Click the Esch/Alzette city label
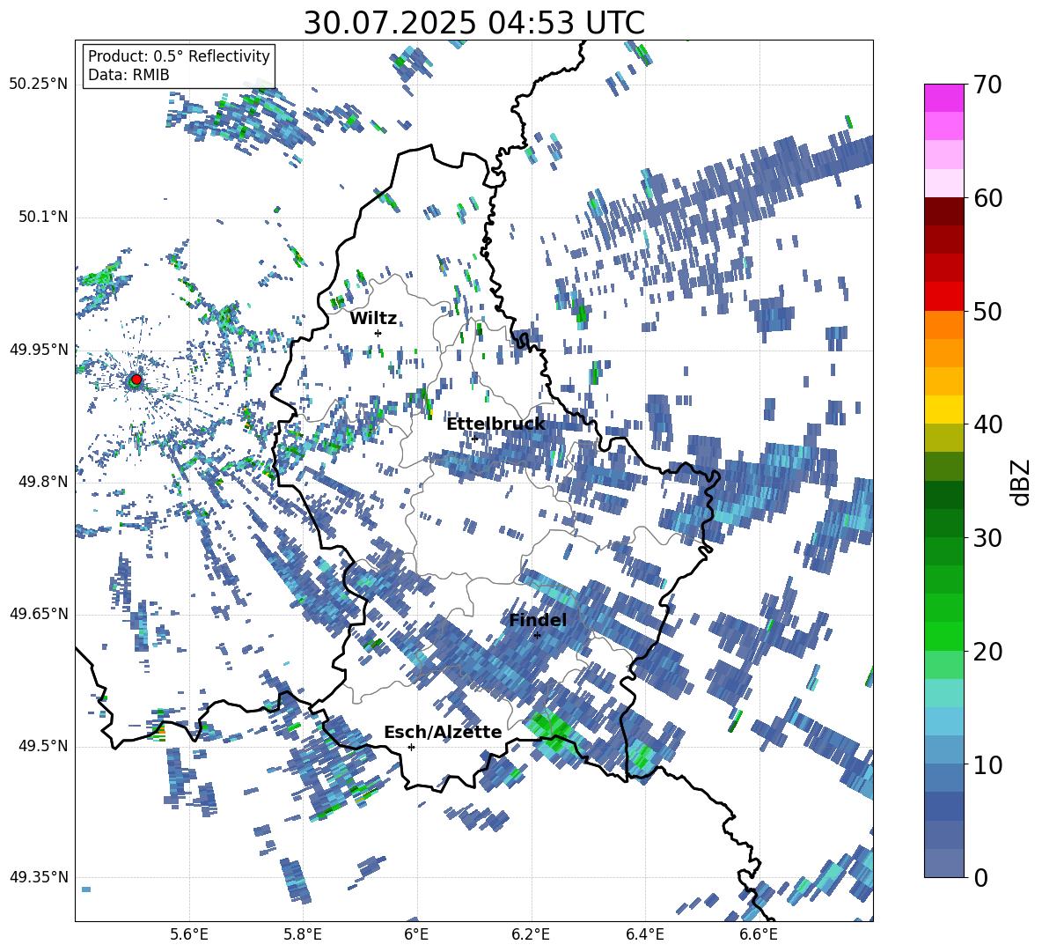The image size is (1042, 952). click(443, 732)
